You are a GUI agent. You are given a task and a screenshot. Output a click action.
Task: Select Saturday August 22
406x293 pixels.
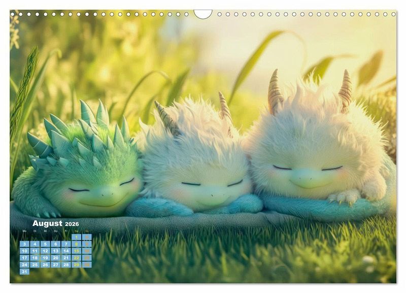click(x=76, y=258)
